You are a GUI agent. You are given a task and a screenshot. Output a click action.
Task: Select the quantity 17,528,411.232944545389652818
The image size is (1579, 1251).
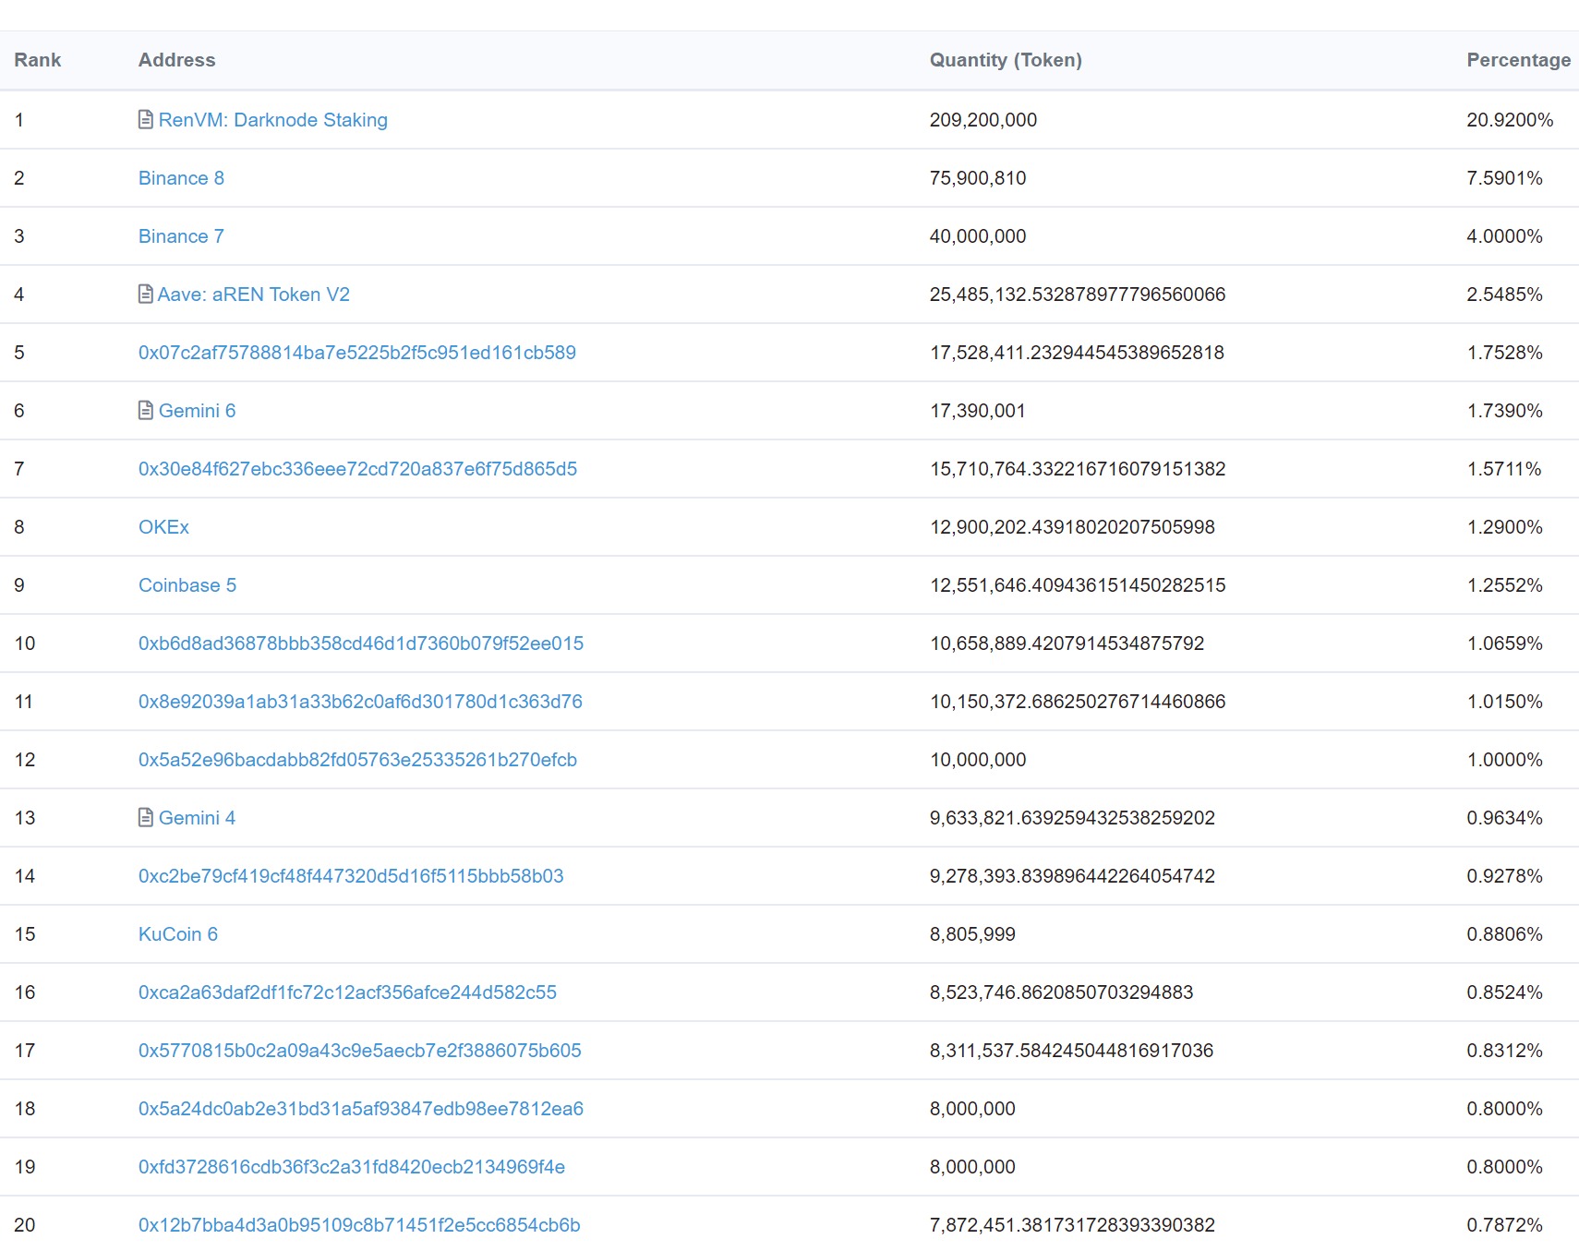pyautogui.click(x=1077, y=353)
